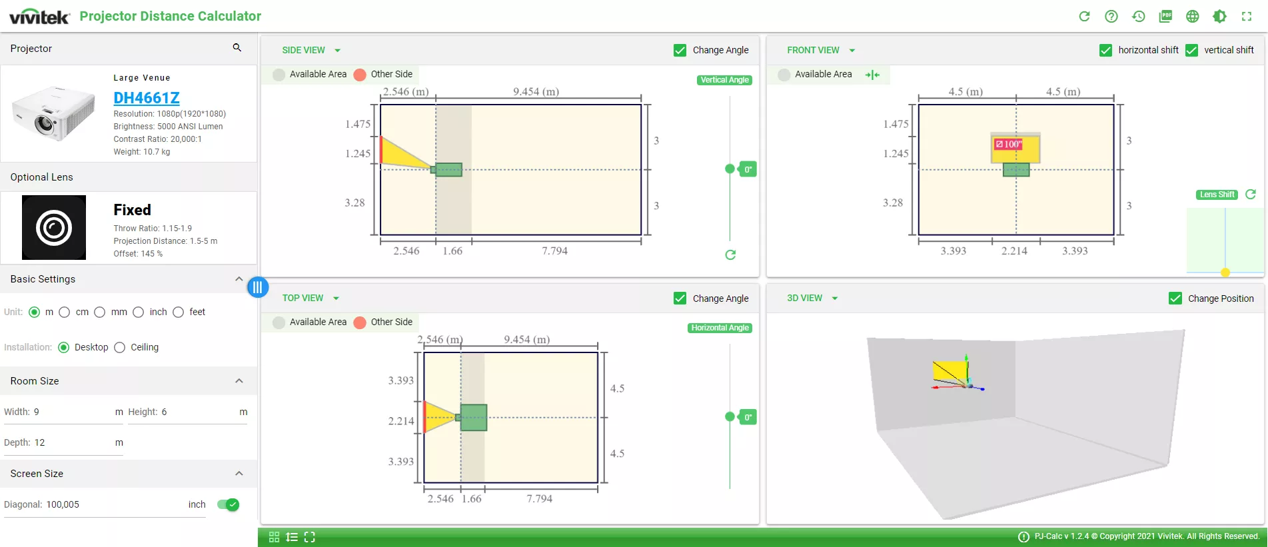
Task: Click the vertical angle slider handle
Action: pos(730,169)
